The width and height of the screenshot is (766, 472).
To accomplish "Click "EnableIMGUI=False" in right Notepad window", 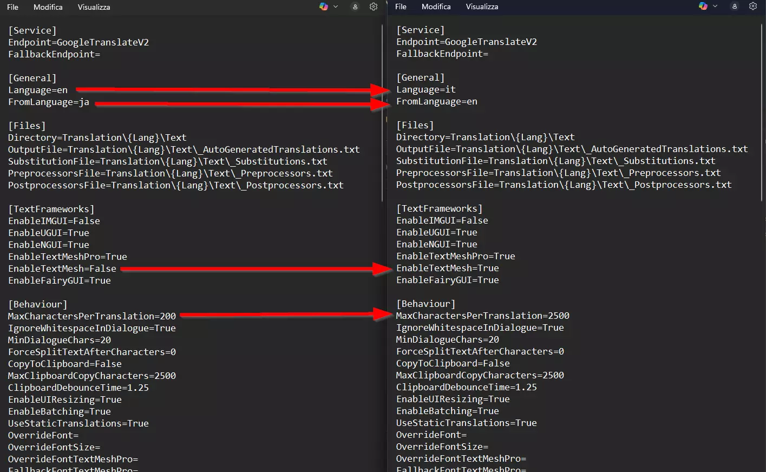I will coord(442,220).
